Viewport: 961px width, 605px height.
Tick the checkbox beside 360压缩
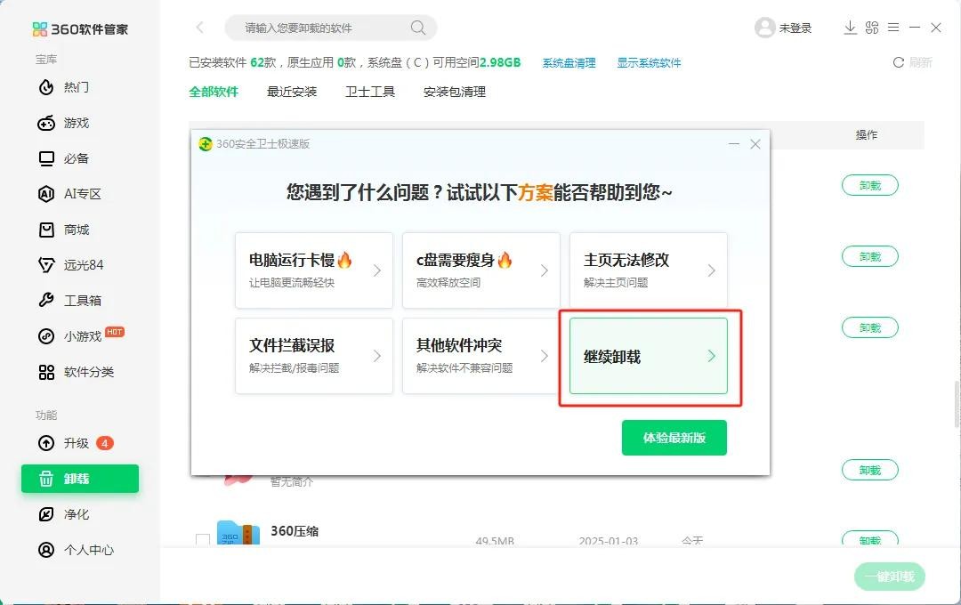203,539
